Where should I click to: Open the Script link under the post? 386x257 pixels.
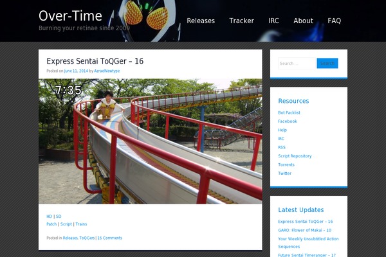pos(66,224)
